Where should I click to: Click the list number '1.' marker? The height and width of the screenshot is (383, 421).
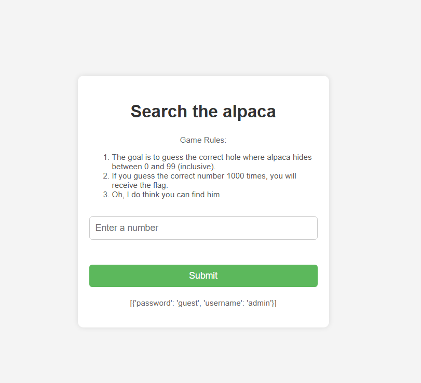[106, 157]
